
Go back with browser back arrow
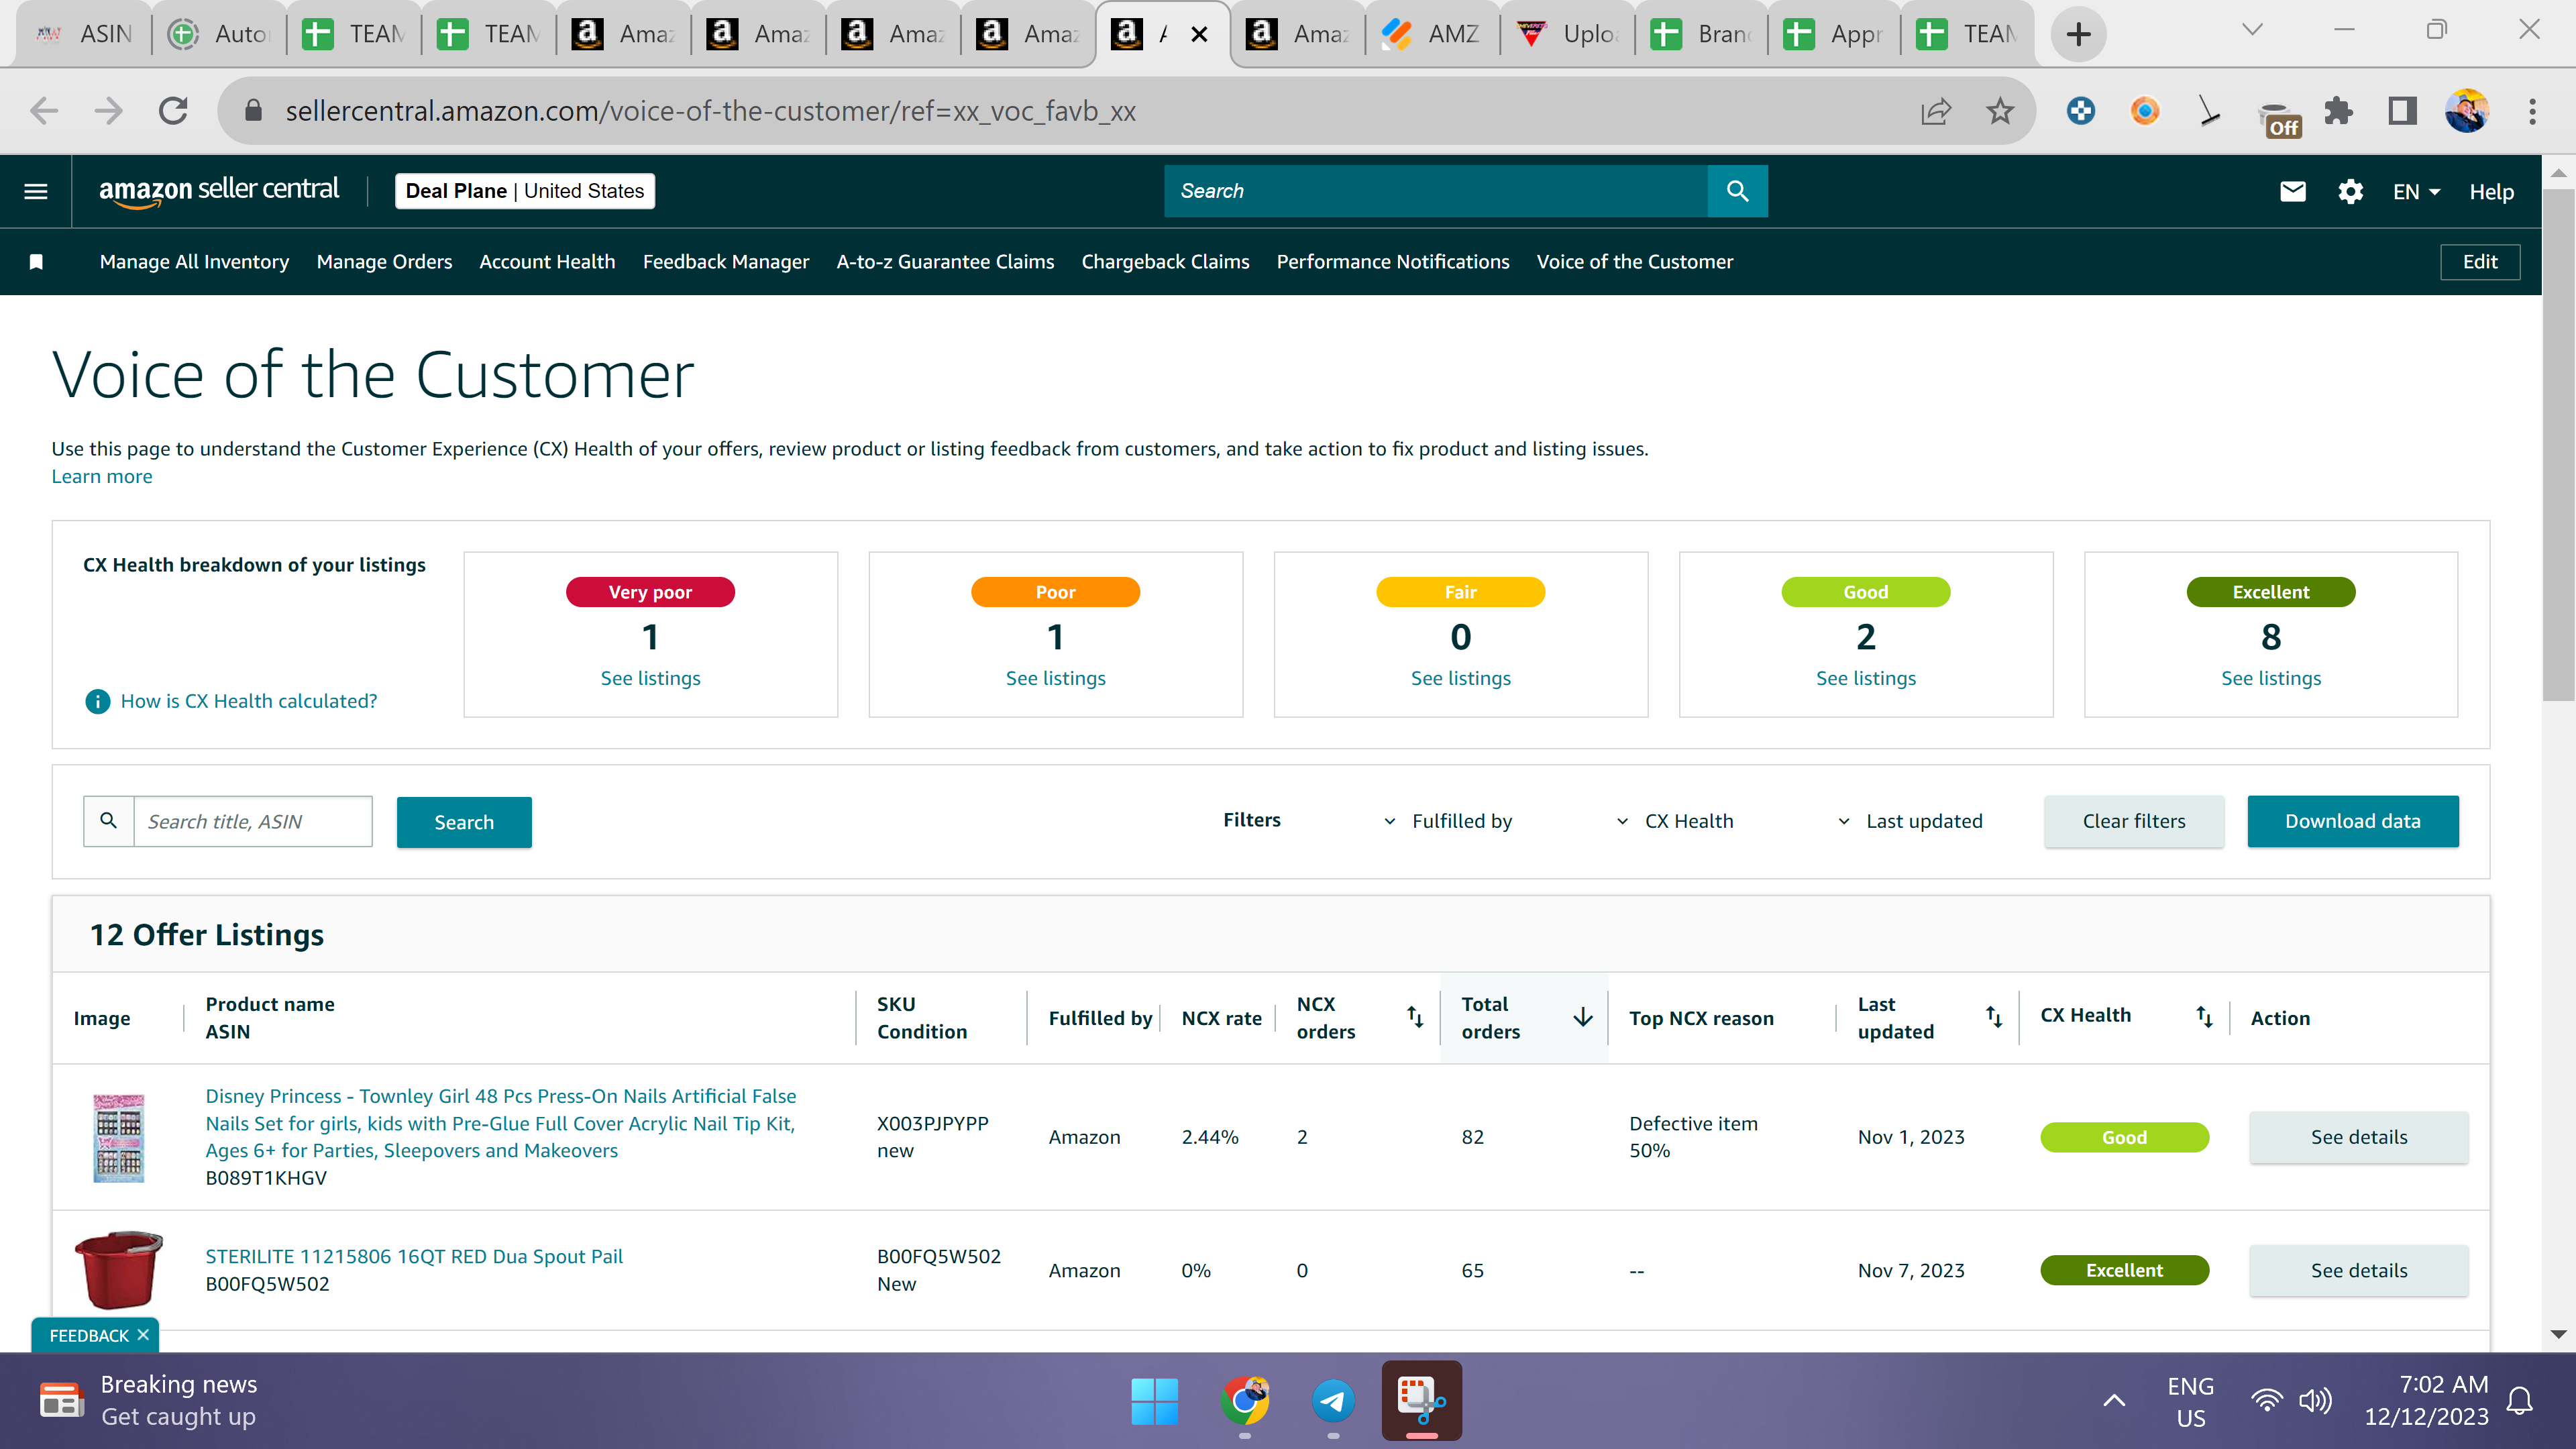click(x=44, y=111)
